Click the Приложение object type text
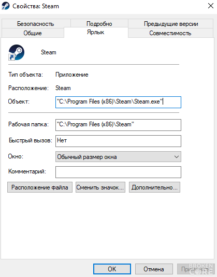Viewport: 217px width, 277px height. [x=72, y=75]
